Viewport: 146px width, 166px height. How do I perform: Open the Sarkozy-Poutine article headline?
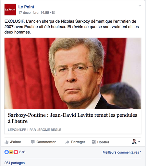pyautogui.click(x=72, y=118)
